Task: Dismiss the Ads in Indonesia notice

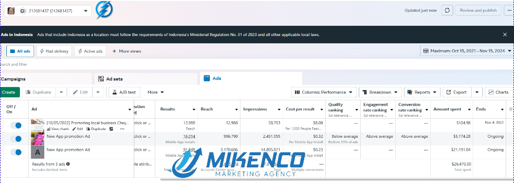Action: (x=505, y=35)
